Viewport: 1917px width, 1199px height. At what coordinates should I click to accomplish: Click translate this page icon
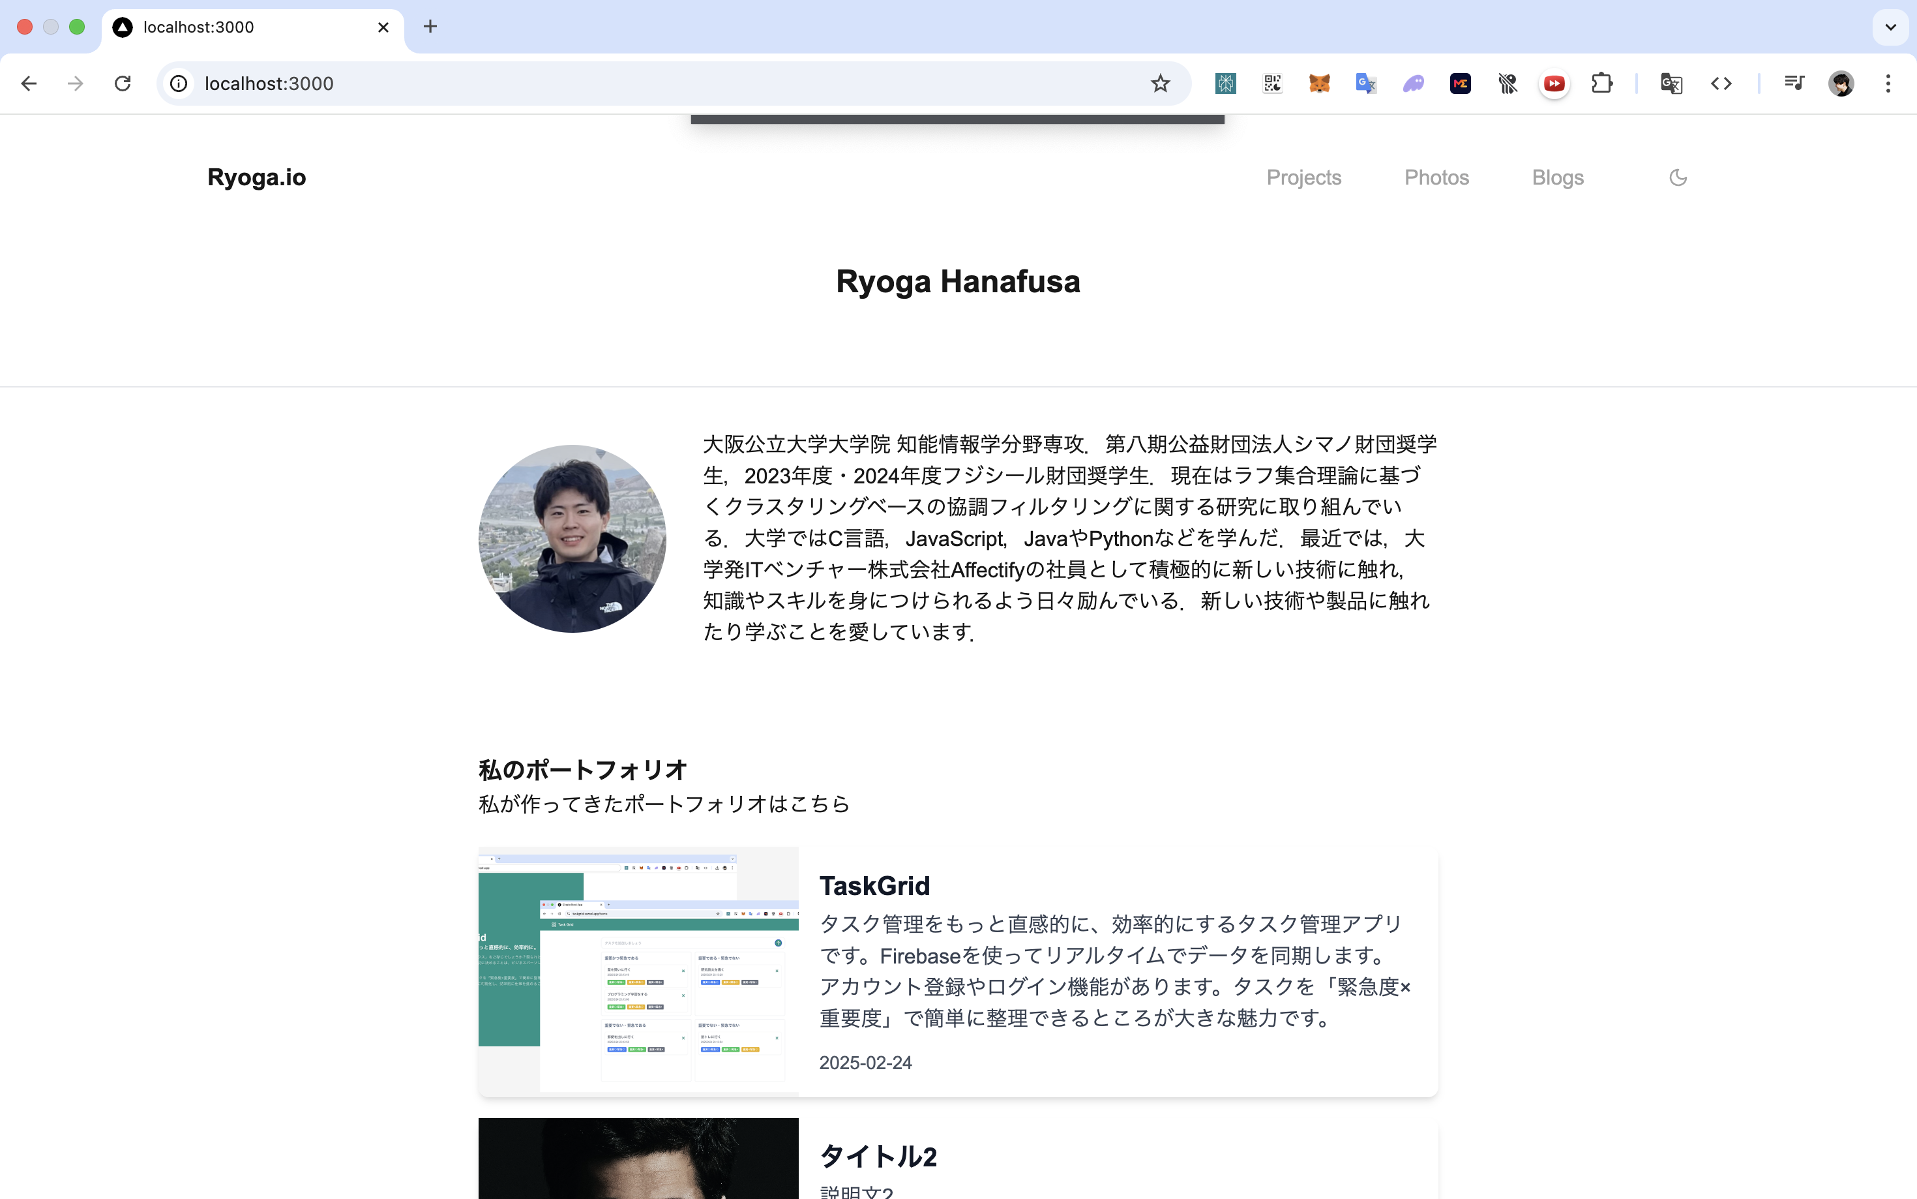point(1671,83)
